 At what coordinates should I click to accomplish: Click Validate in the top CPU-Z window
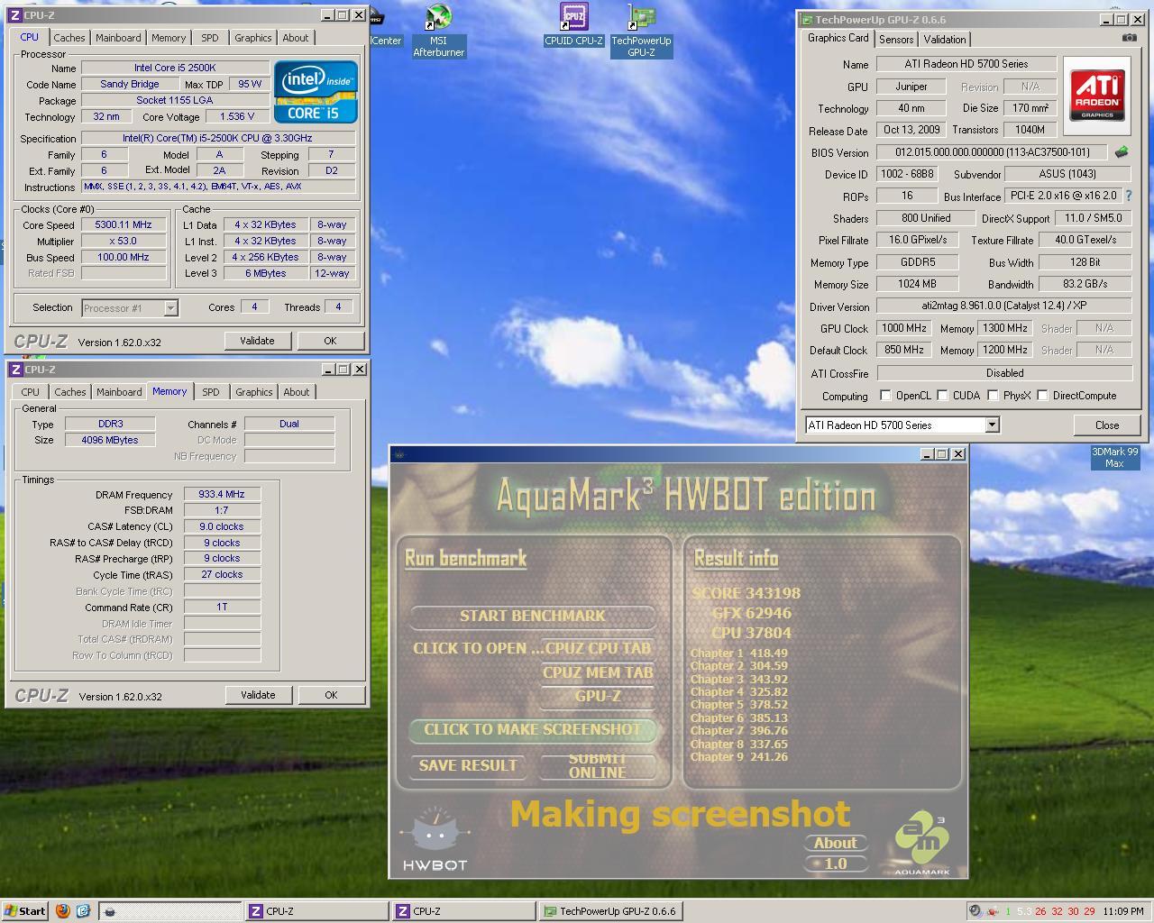(x=257, y=341)
